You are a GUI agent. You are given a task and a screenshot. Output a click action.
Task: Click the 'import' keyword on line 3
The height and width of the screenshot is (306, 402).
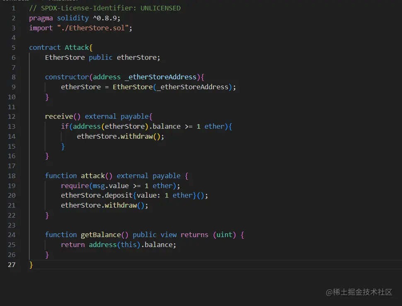(41, 28)
